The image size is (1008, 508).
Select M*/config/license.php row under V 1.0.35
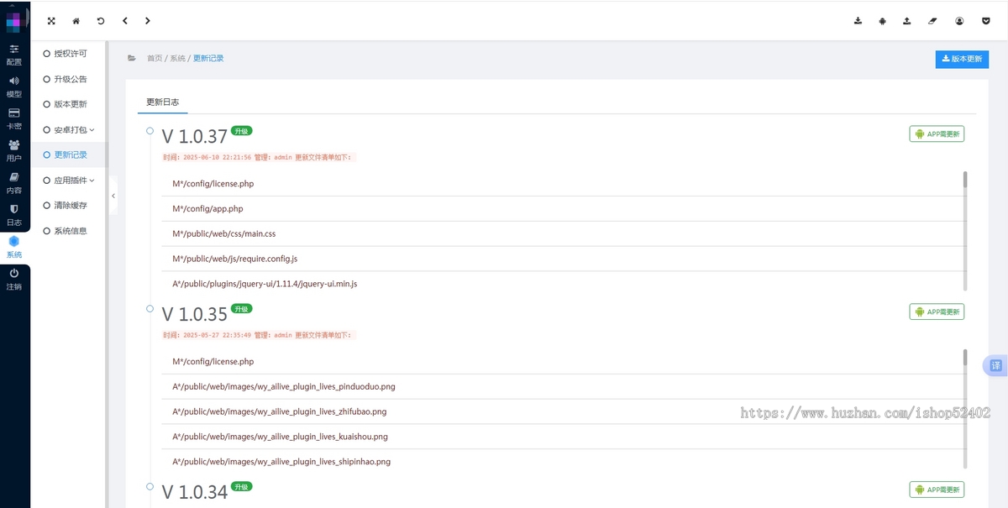[561, 362]
